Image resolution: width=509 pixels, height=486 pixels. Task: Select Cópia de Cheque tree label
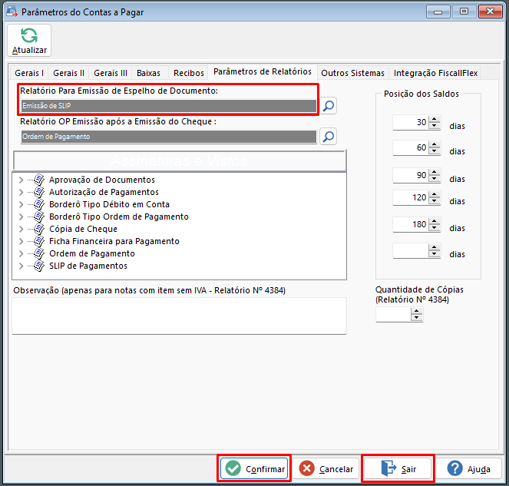point(83,229)
